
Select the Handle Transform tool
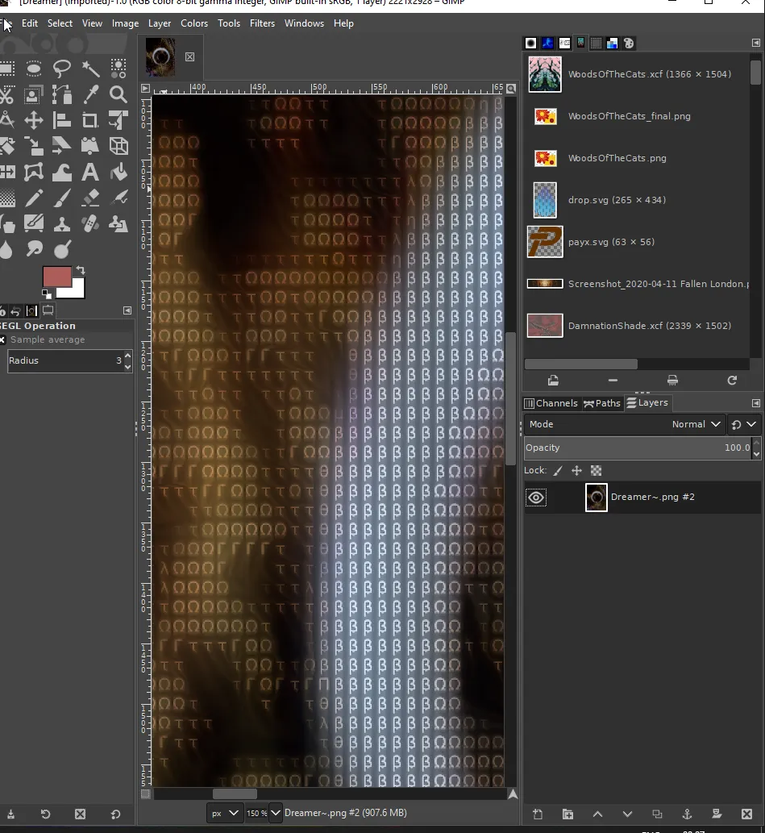pyautogui.click(x=90, y=146)
